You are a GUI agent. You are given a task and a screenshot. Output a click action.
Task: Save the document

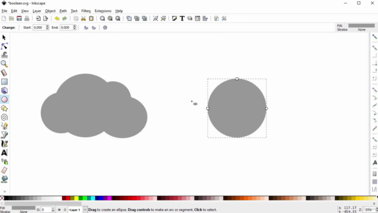click(19, 18)
